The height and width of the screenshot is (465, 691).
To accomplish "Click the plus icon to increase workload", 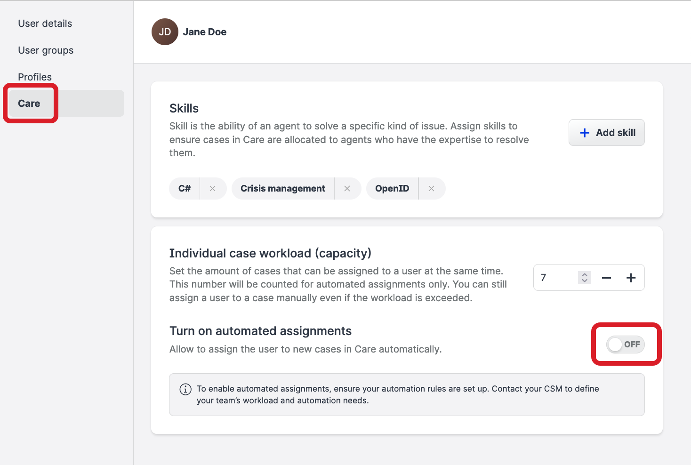I will click(631, 278).
